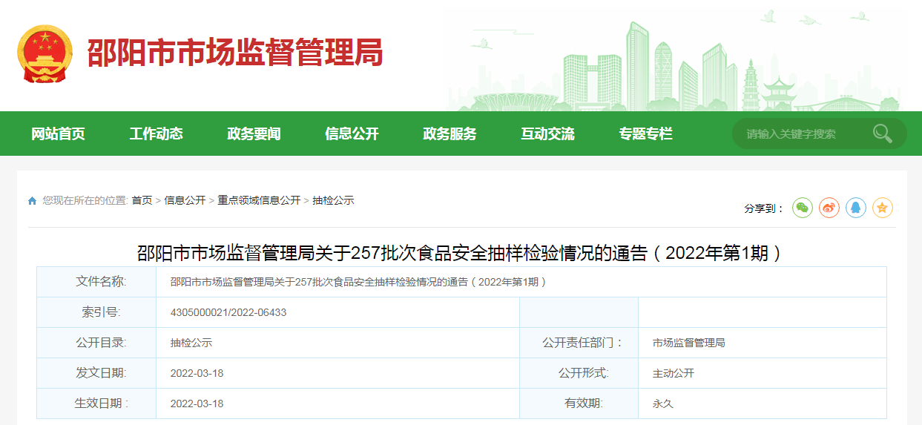Viewport: 922px width, 425px height.
Task: Click the 生效日期 label
Action: click(x=102, y=403)
